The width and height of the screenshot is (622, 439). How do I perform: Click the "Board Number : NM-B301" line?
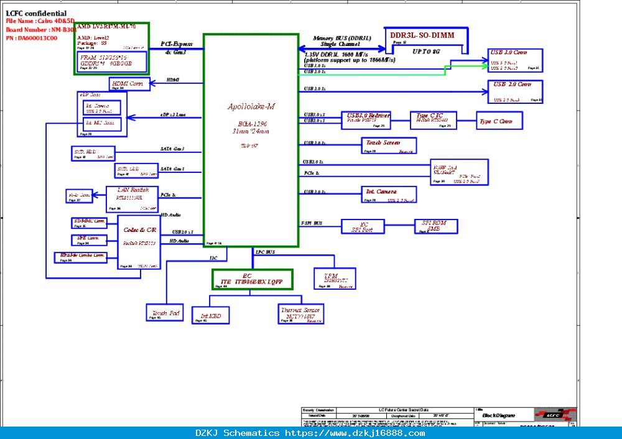pos(41,30)
